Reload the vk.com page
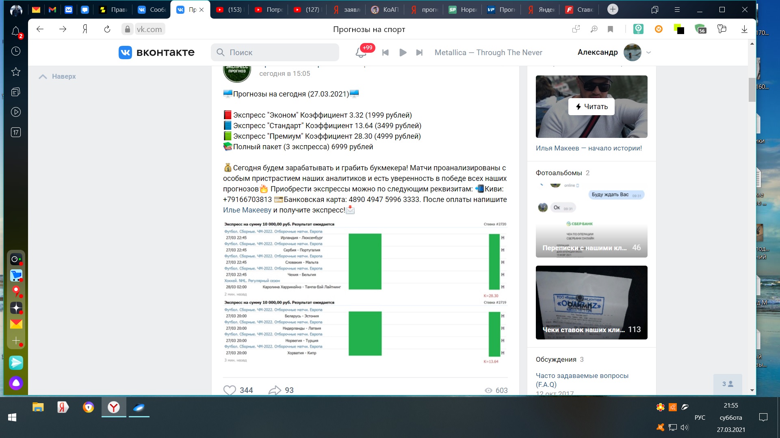This screenshot has height=438, width=780. click(107, 29)
